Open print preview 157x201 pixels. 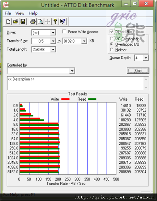coord(40,22)
